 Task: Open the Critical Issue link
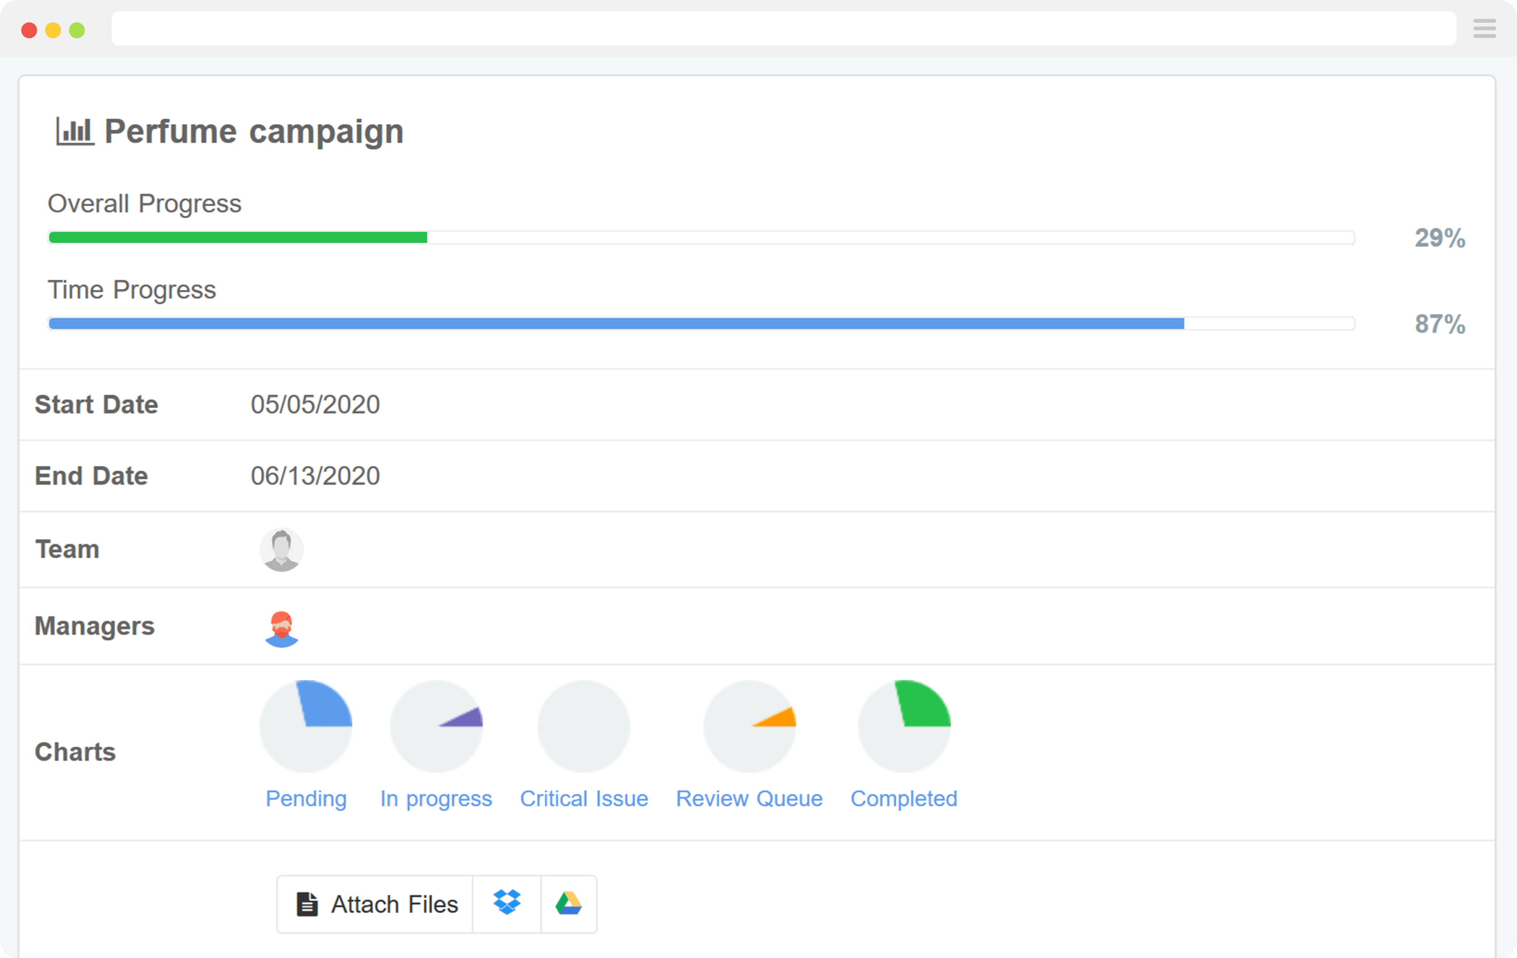584,798
